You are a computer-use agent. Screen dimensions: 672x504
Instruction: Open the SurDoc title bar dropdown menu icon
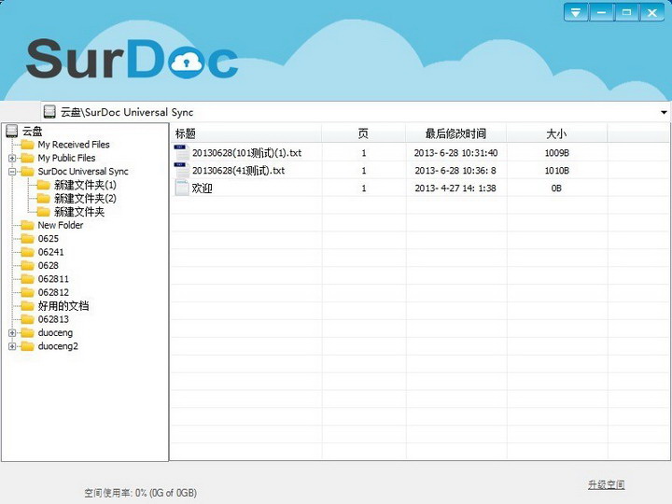(576, 12)
